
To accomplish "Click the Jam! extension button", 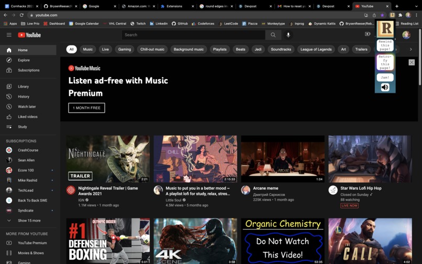I will pos(385,78).
